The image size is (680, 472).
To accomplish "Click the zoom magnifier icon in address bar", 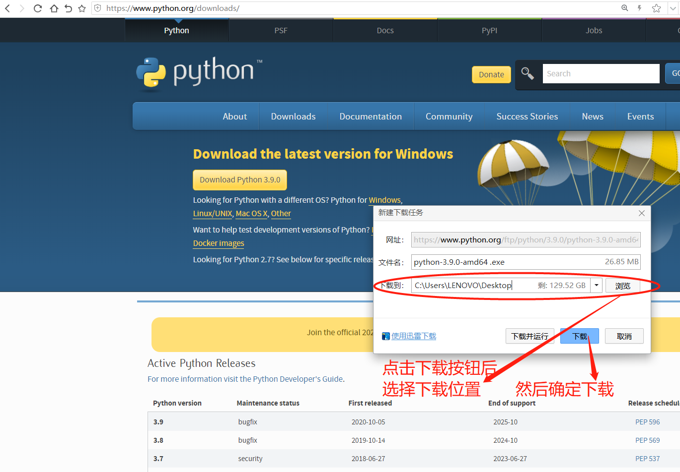I will click(625, 8).
